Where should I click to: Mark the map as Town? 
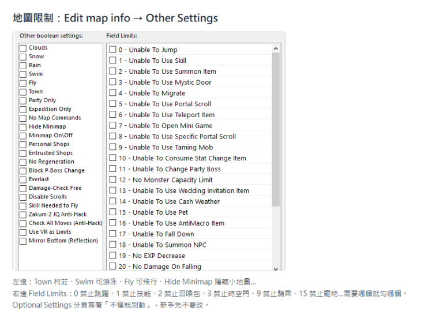tap(23, 92)
